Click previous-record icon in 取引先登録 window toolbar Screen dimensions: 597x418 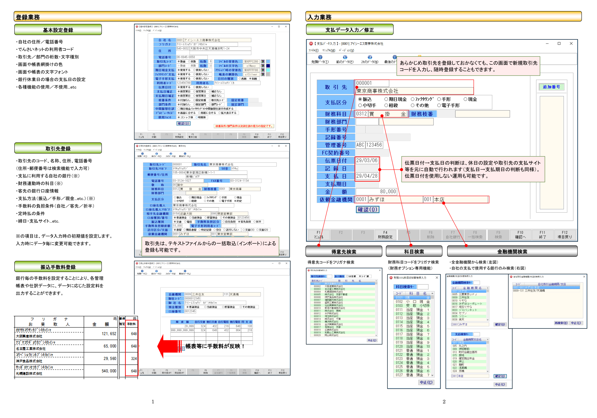click(156, 153)
